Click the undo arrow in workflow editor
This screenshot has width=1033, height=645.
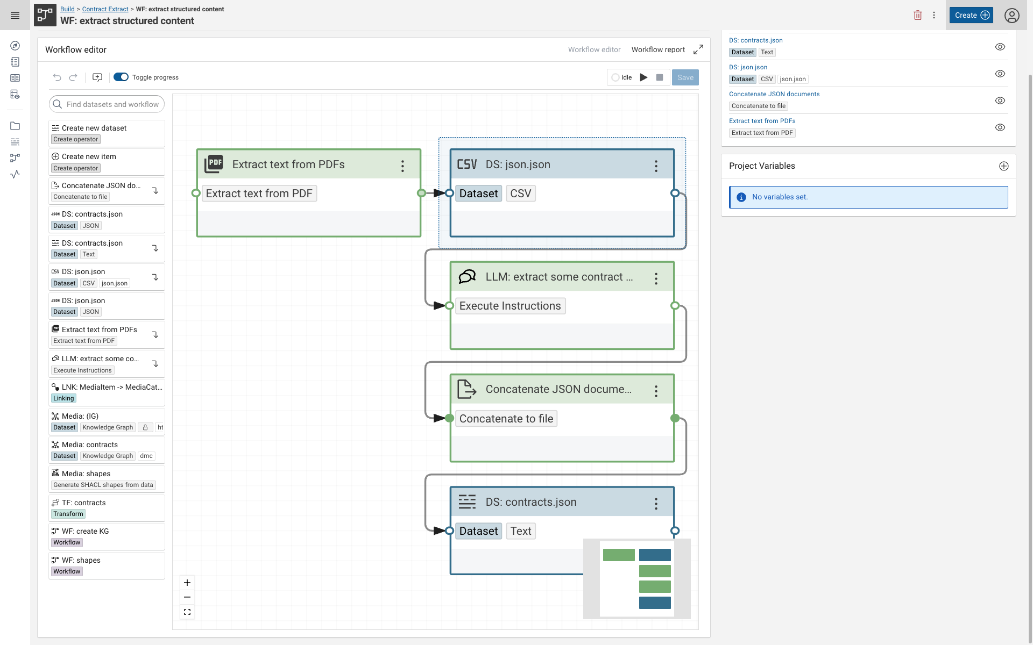(x=57, y=77)
